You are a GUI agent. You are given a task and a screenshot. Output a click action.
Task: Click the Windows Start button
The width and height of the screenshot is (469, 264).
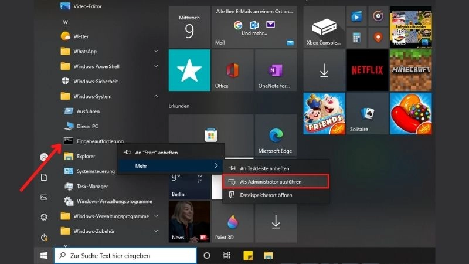(x=43, y=256)
